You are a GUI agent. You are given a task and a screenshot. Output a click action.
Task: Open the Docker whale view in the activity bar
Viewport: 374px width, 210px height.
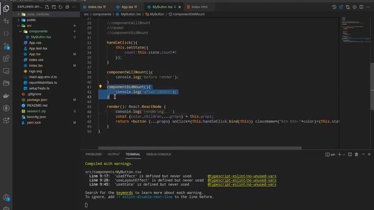tap(6, 96)
